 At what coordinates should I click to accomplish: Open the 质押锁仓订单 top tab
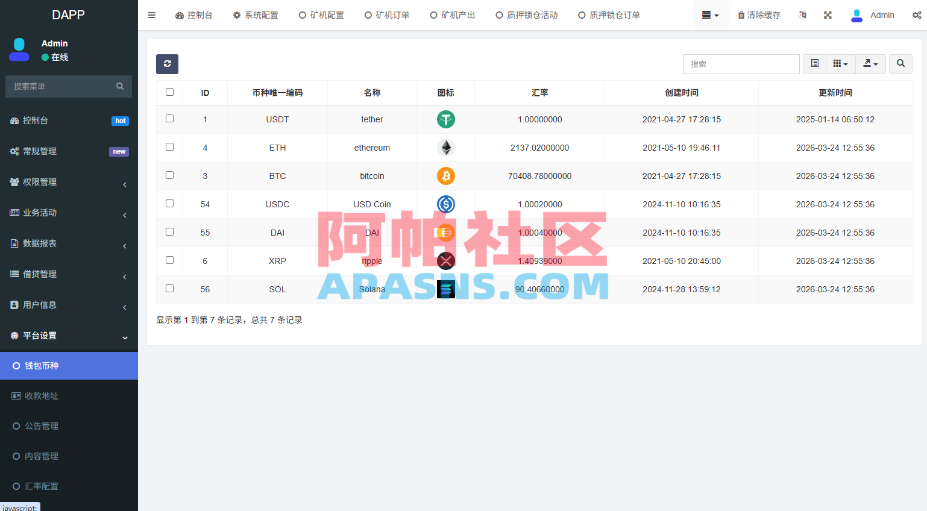pos(609,15)
